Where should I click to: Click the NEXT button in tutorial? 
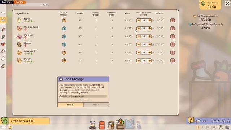(96, 105)
